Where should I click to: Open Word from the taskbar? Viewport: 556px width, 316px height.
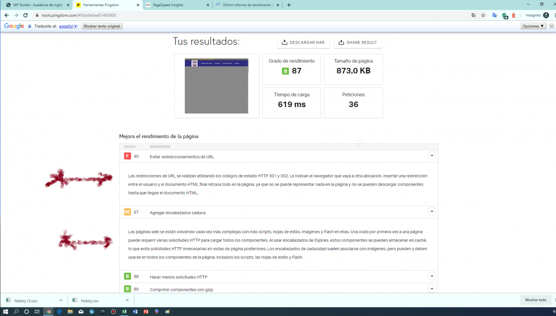point(135,312)
